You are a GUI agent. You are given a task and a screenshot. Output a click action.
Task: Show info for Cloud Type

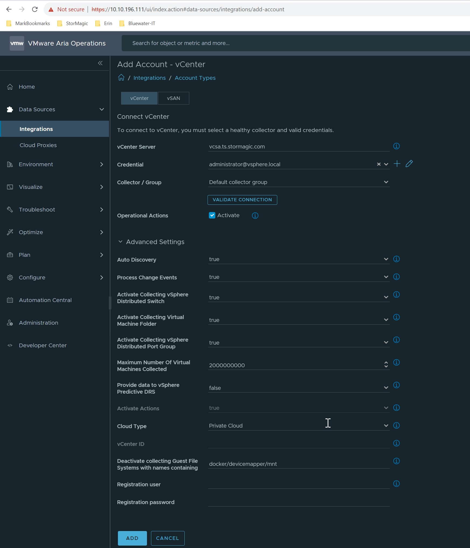point(396,425)
